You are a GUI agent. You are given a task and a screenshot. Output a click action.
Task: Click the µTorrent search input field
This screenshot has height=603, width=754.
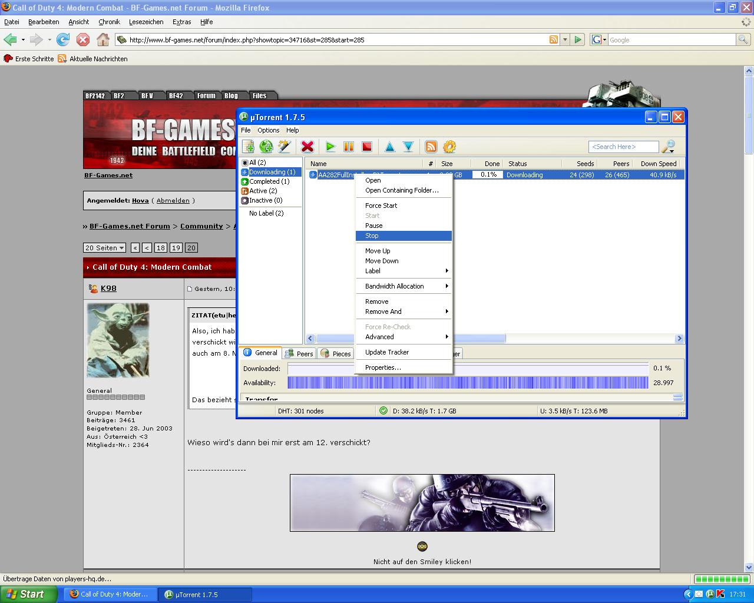pyautogui.click(x=623, y=147)
